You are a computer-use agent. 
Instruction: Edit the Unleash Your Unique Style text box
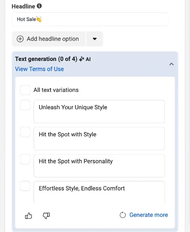[99, 112]
